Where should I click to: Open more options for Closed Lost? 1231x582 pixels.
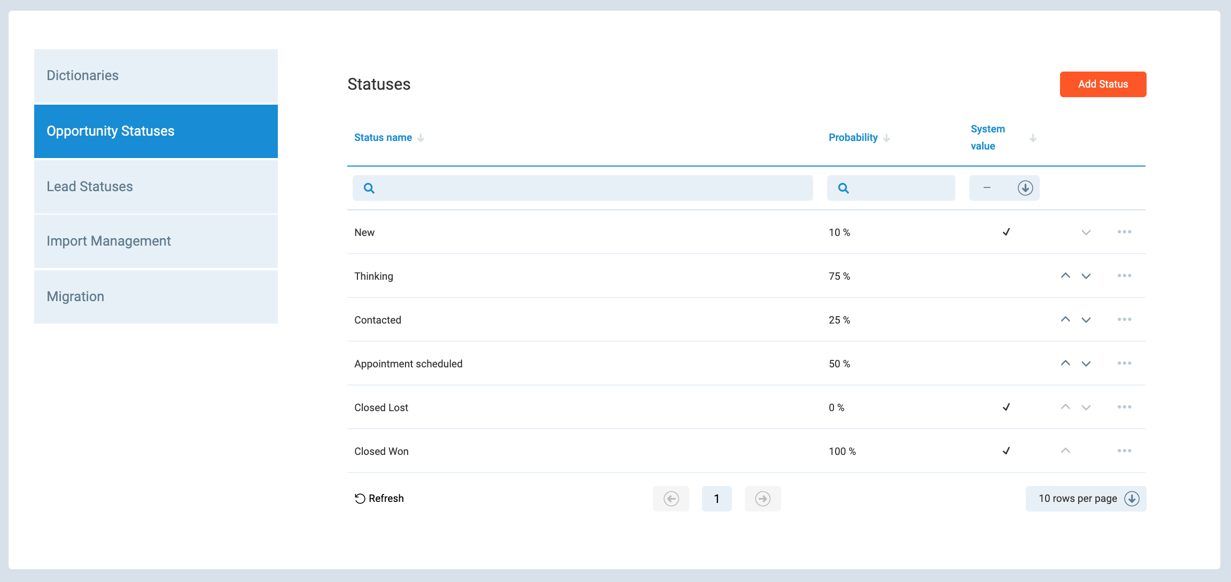point(1124,407)
